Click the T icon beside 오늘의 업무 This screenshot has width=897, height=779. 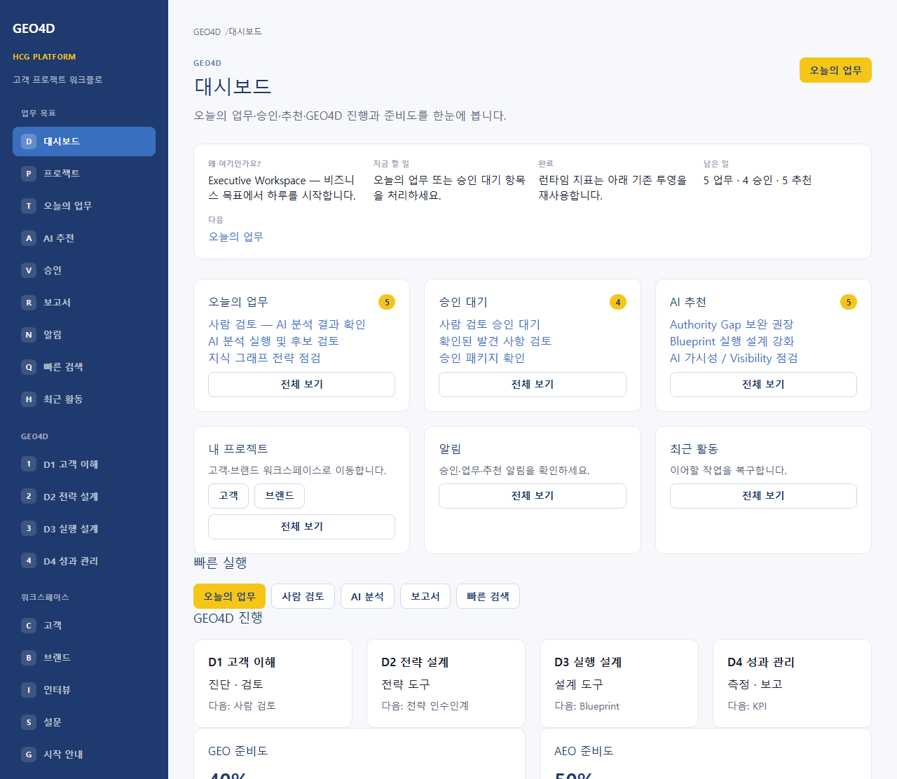(29, 206)
